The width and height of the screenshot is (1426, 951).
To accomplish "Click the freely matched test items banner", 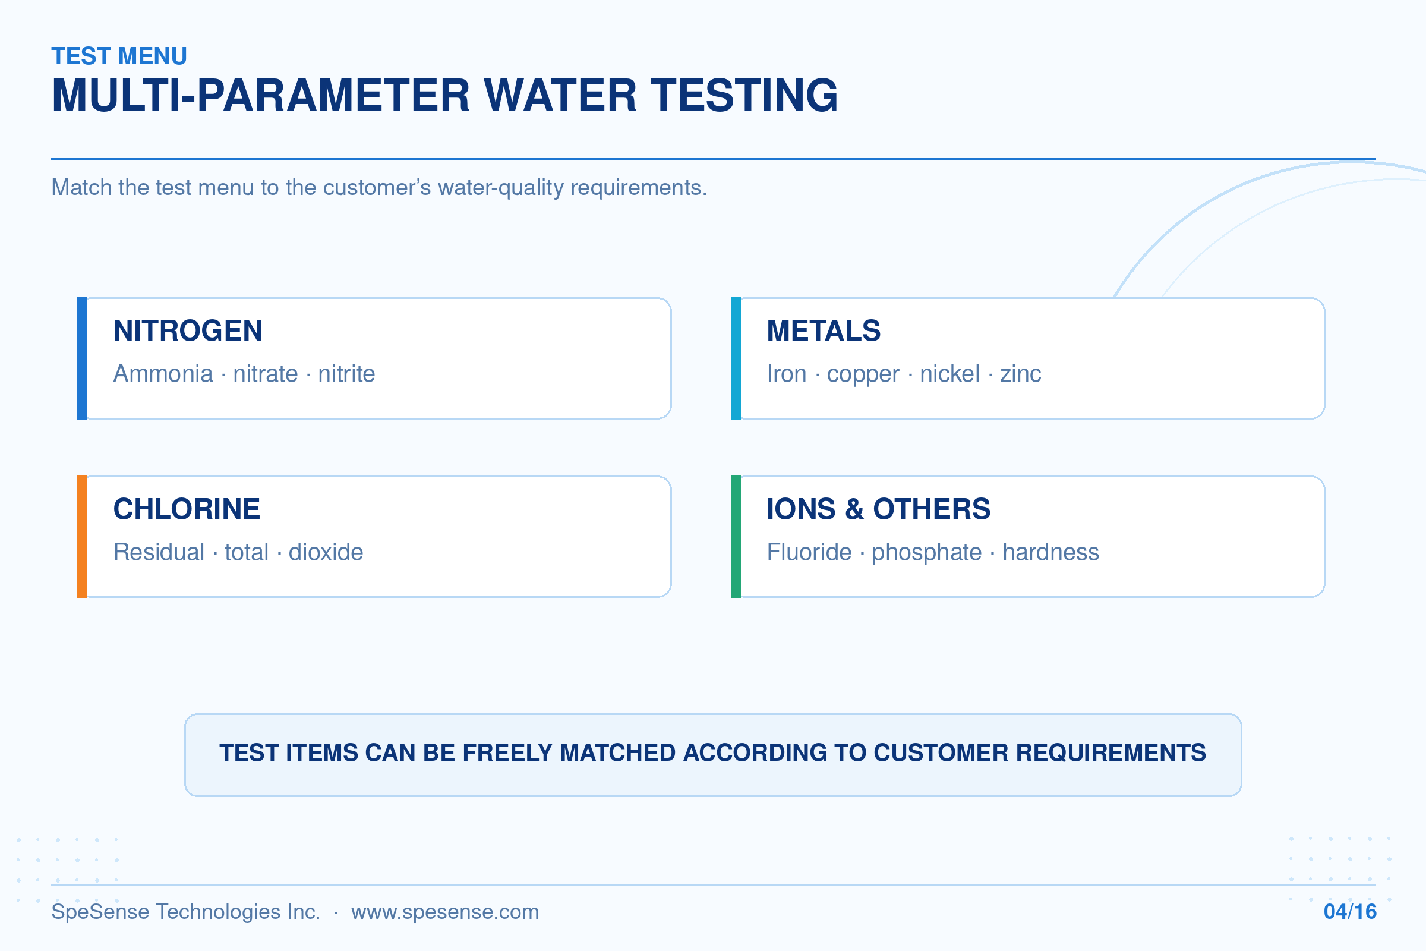I will coord(713,755).
